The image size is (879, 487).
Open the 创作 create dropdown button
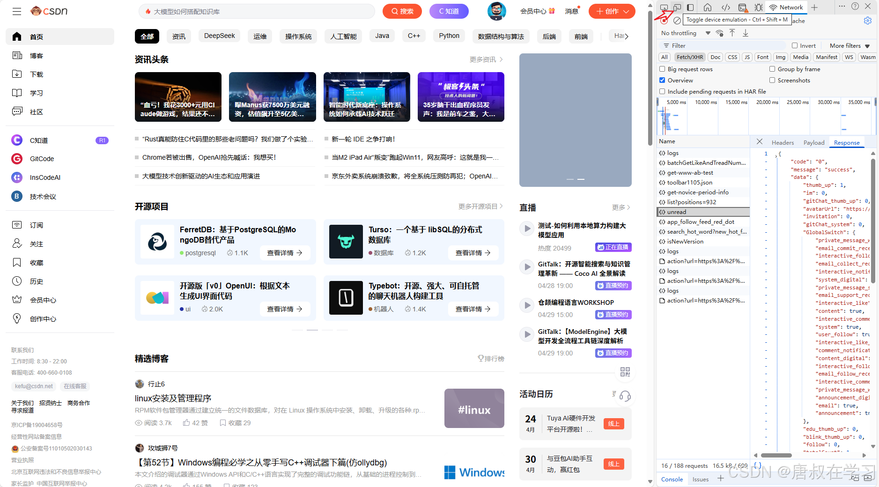point(612,11)
